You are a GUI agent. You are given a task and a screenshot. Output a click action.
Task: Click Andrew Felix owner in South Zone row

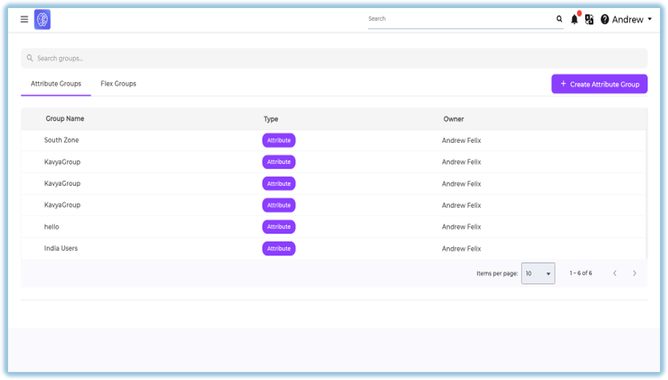[462, 141]
